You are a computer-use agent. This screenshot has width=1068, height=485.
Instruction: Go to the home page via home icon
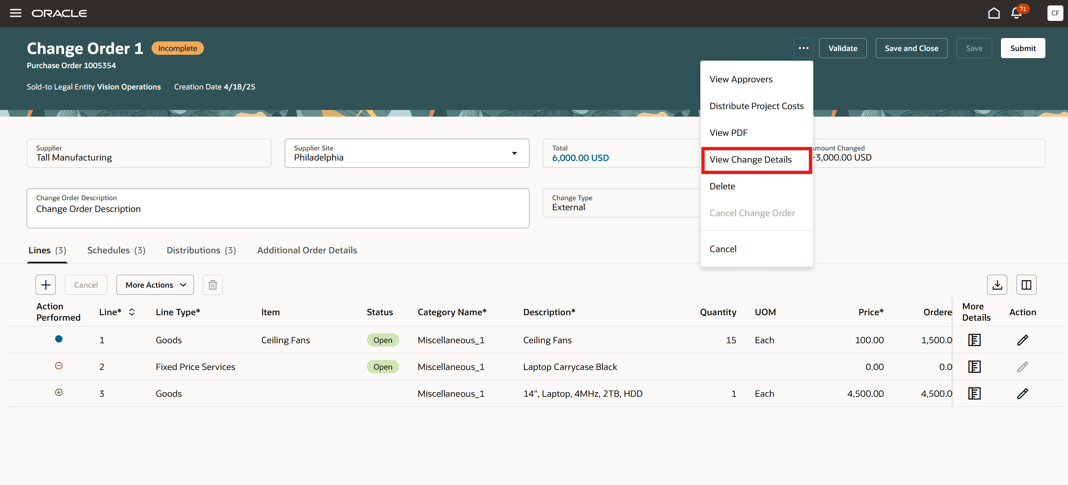993,13
